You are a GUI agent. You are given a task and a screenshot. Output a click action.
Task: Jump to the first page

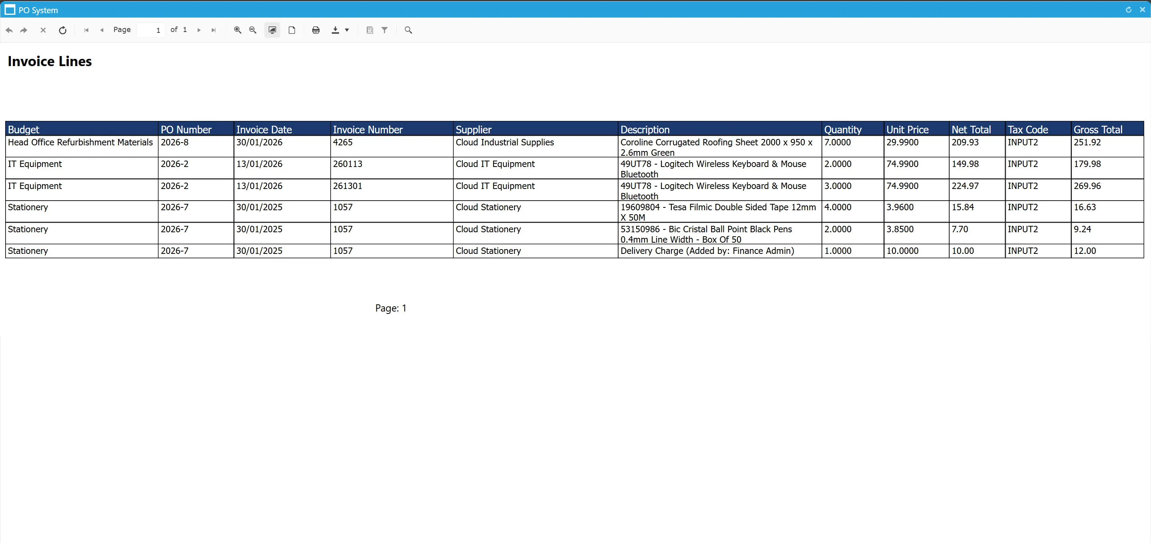[86, 30]
